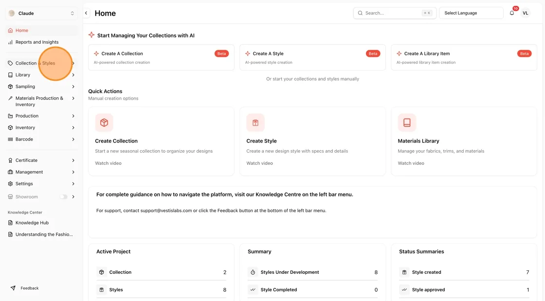Screen dimensions: 545x301
Task: Expand Materials Production & Inventory chevron
Action: (73, 98)
